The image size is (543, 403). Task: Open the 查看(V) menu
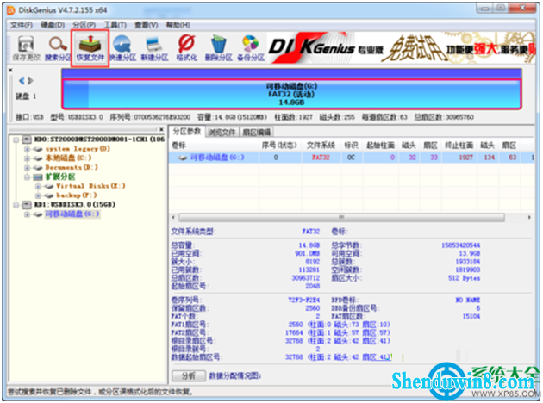147,25
